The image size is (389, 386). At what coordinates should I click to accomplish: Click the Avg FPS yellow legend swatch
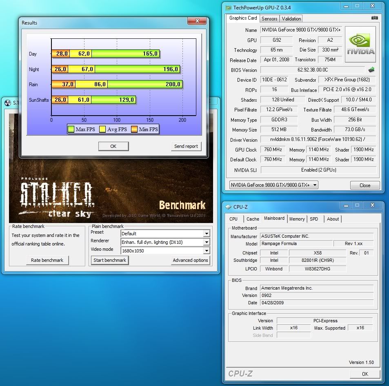tap(102, 129)
